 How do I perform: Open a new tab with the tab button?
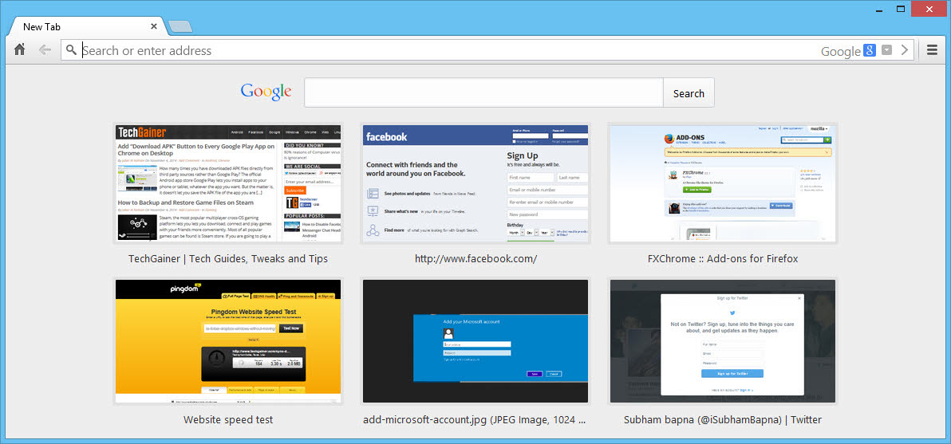coord(180,26)
